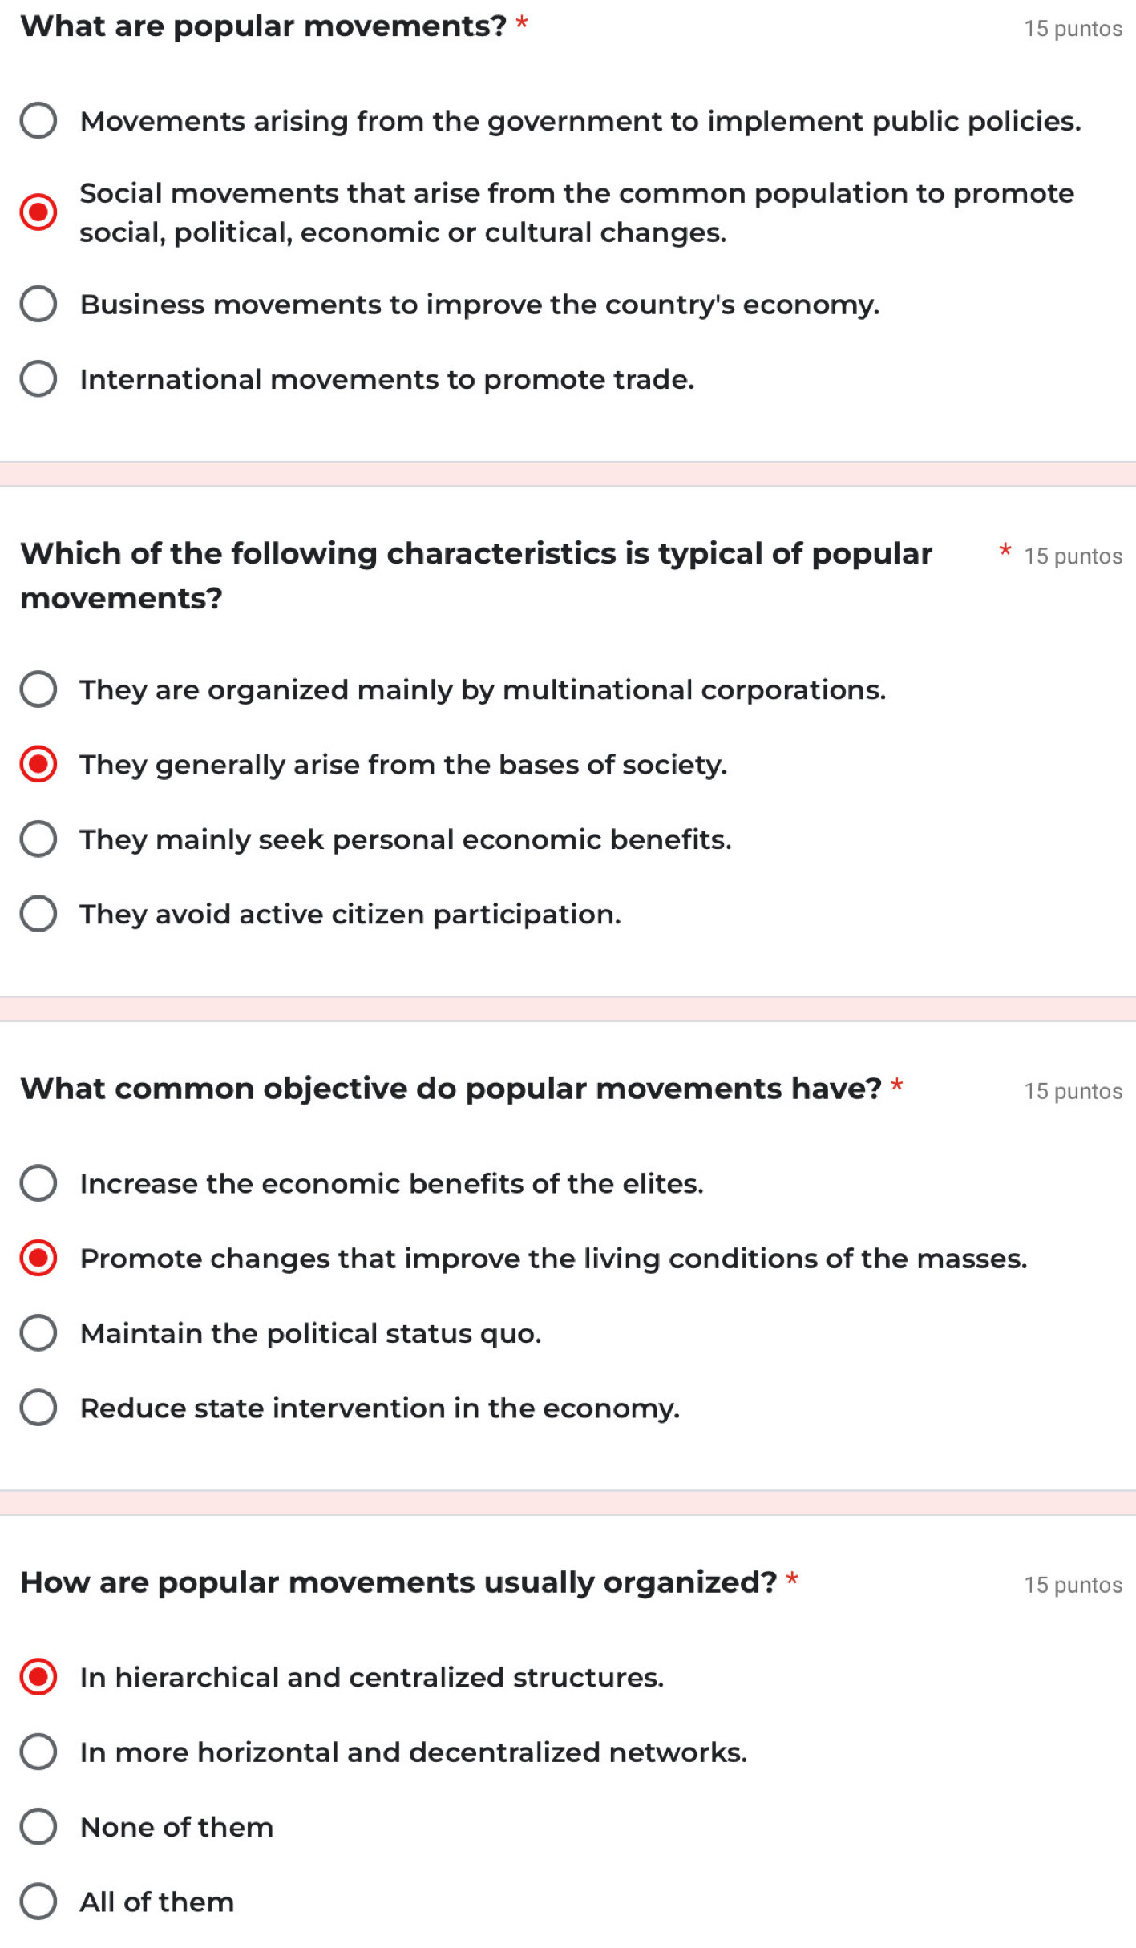Select "They avoid active citizen participation"

point(38,914)
